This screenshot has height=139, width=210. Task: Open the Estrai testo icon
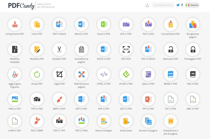126,121
